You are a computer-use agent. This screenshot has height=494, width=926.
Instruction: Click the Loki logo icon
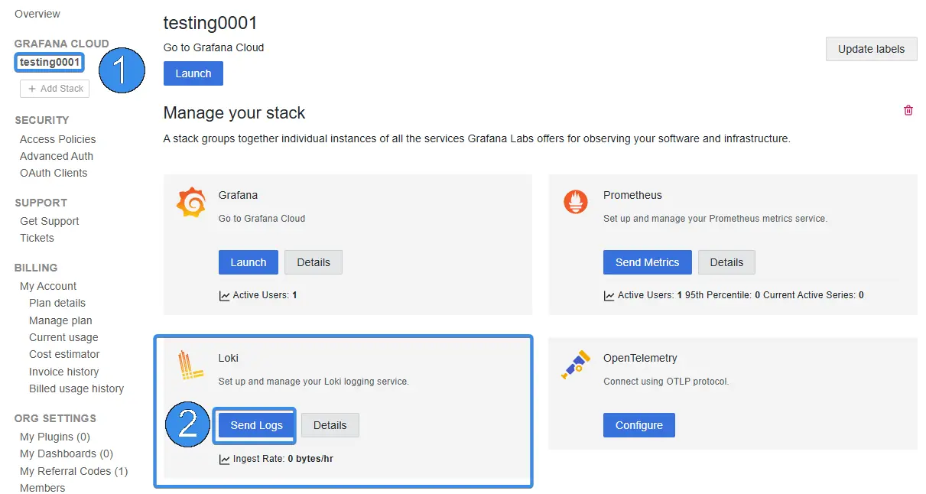click(x=191, y=366)
